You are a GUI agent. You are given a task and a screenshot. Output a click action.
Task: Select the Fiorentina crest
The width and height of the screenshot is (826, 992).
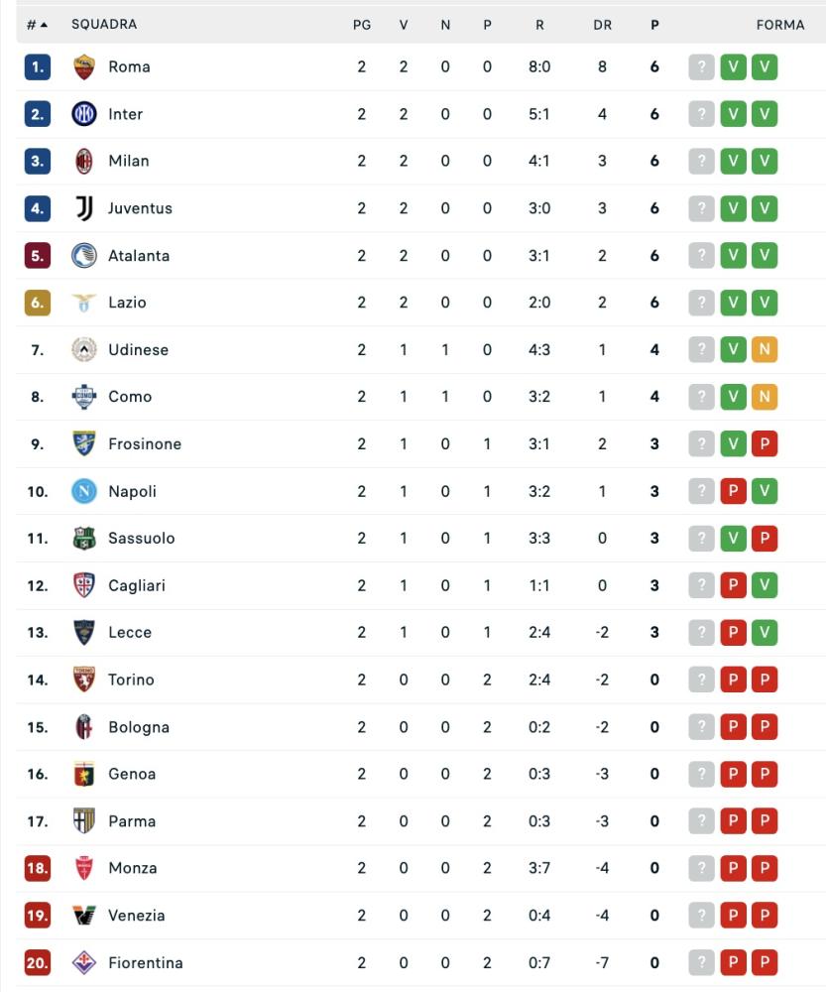tap(84, 962)
